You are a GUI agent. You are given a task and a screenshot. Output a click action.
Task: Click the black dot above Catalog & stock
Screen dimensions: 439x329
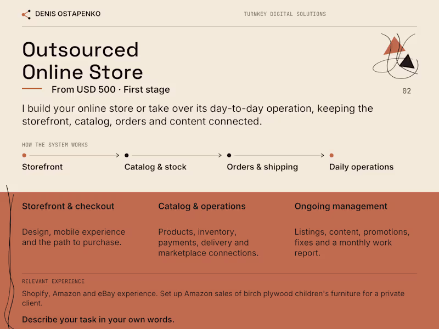pyautogui.click(x=127, y=155)
